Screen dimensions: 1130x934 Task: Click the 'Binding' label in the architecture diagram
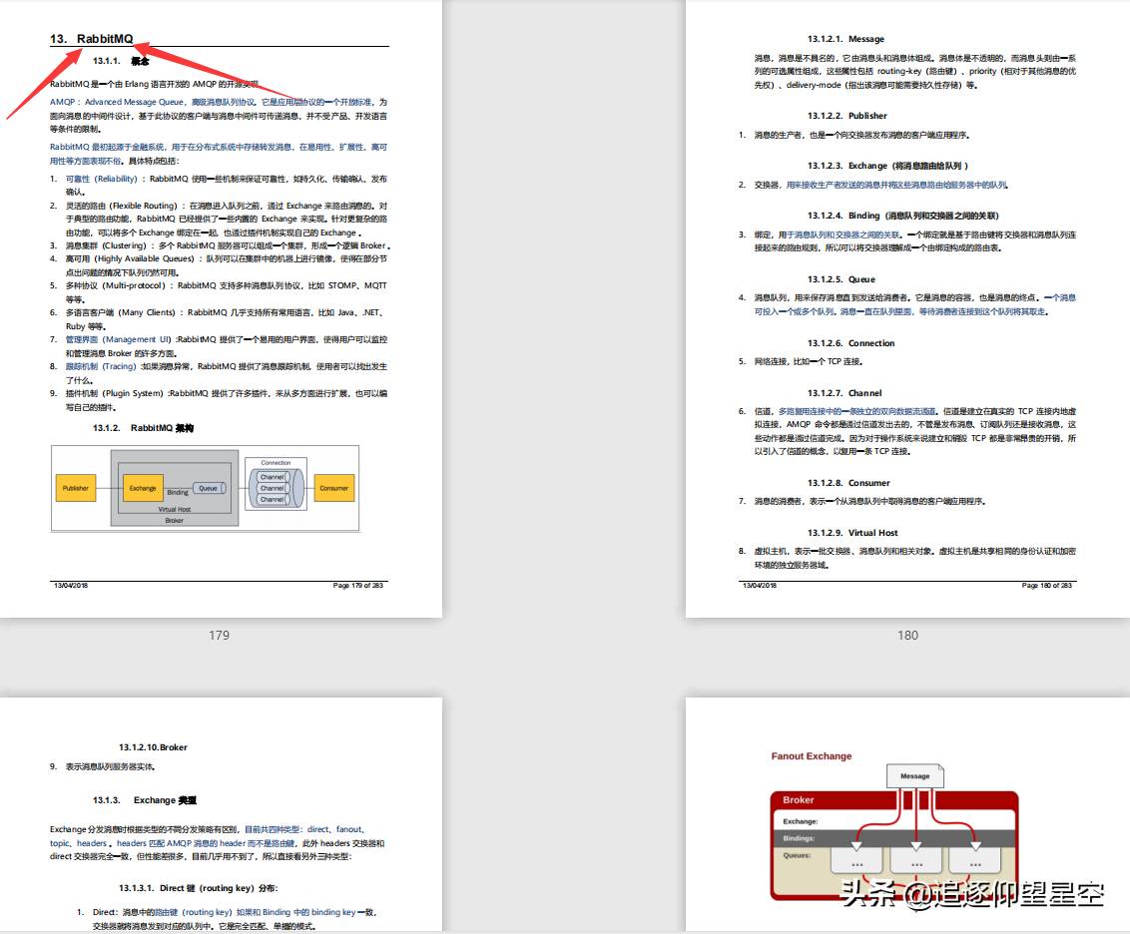pyautogui.click(x=178, y=493)
